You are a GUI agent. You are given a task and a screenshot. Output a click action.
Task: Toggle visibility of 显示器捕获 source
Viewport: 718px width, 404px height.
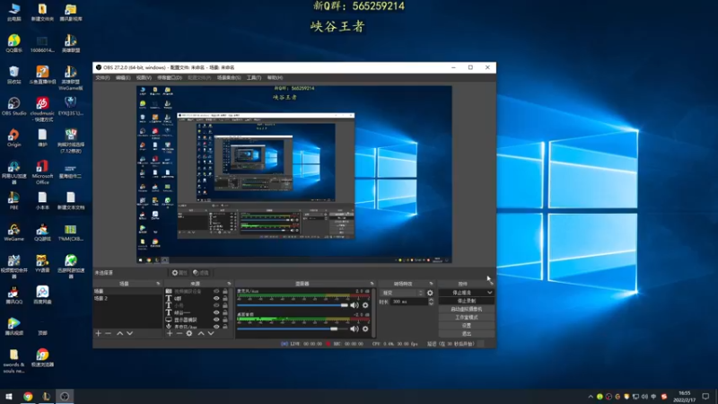(216, 320)
